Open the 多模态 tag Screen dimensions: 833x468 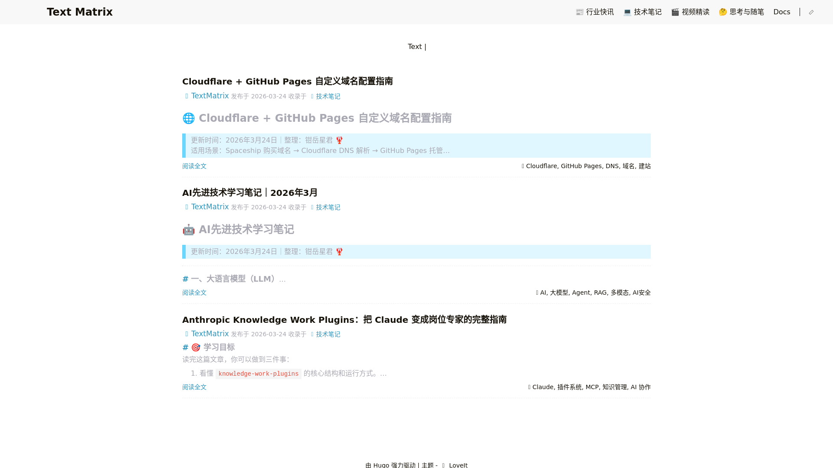click(620, 293)
